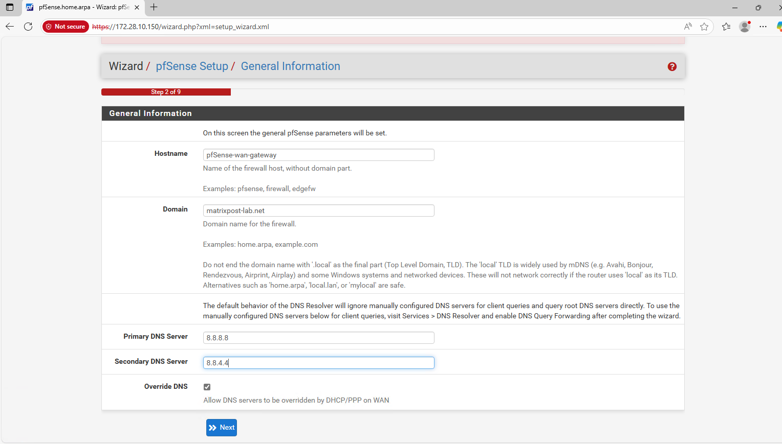Image resolution: width=782 pixels, height=444 pixels.
Task: Focus the Domain text field
Action: click(318, 211)
